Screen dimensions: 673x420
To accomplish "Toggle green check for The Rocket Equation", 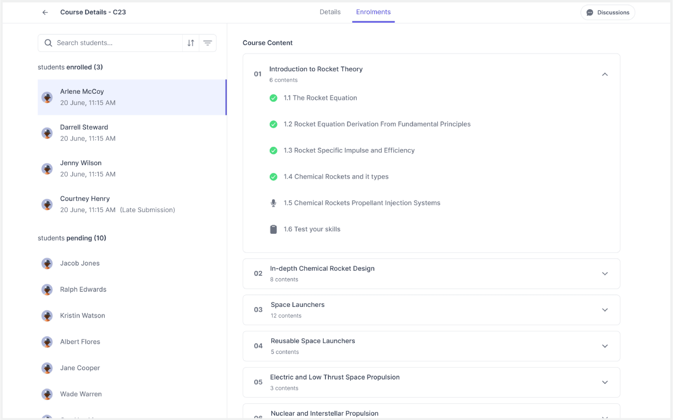I will 274,98.
